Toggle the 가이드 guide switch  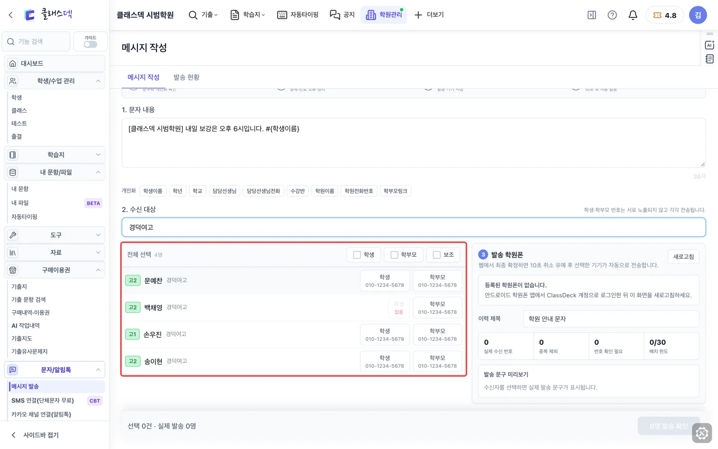click(90, 44)
